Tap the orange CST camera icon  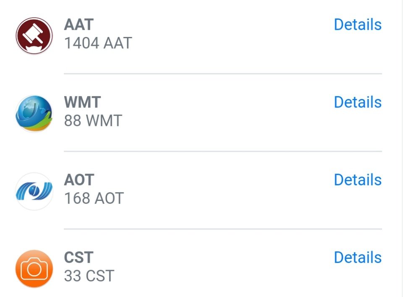coord(34,269)
